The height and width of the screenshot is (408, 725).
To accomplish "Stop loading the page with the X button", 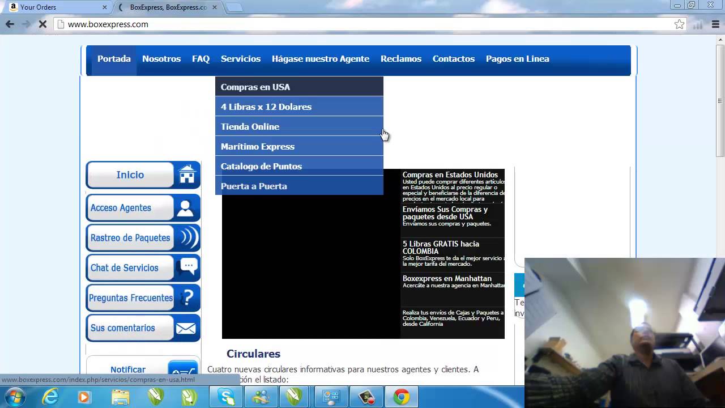I will pyautogui.click(x=42, y=24).
